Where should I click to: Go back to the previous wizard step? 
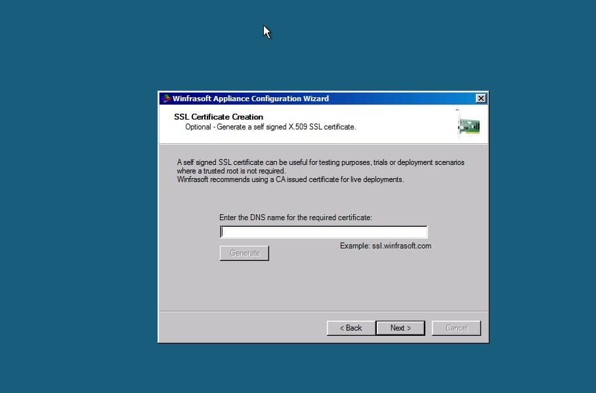click(x=351, y=328)
